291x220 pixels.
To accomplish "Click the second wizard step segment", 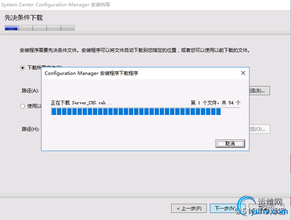I will click(26, 28).
